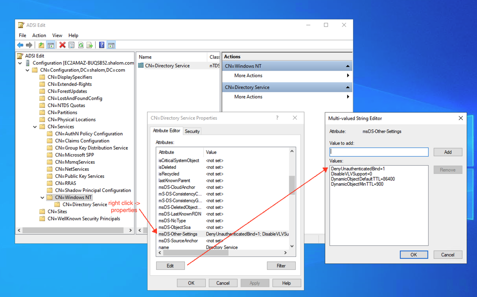The image size is (477, 297).
Task: Collapse the CN=Windows NT tree node
Action: click(42, 197)
